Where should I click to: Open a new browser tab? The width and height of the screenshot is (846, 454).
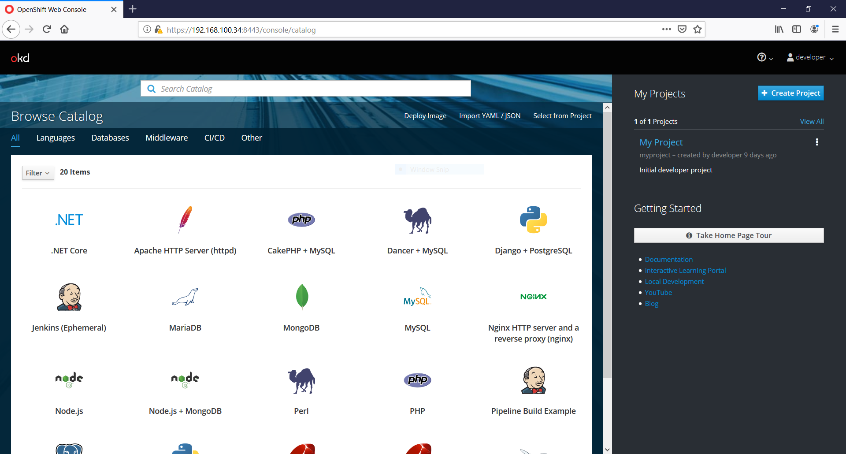click(x=133, y=9)
